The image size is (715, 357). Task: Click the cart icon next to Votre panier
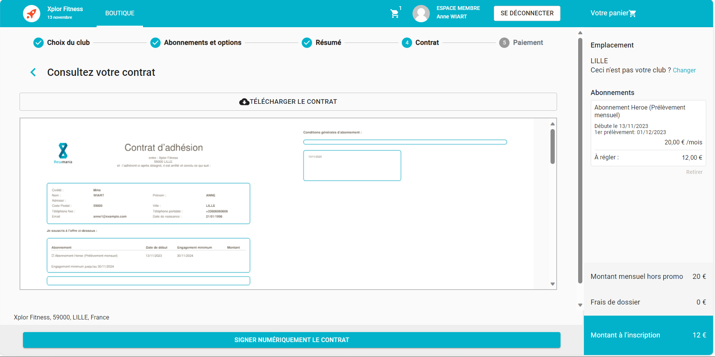click(x=633, y=13)
